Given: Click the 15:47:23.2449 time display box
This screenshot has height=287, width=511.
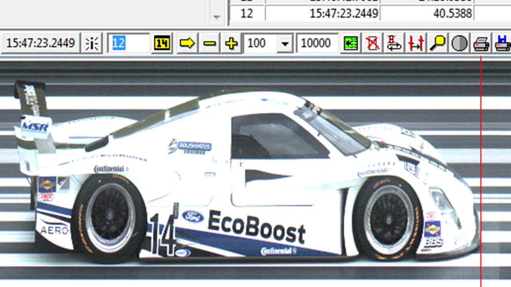Looking at the screenshot, I should (40, 43).
